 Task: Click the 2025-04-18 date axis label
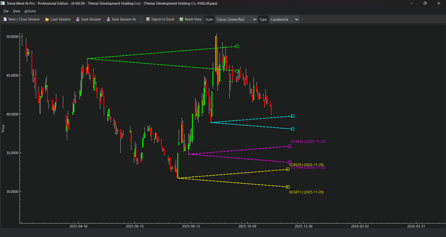pos(78,226)
